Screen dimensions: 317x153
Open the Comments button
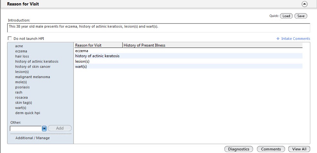(271, 149)
